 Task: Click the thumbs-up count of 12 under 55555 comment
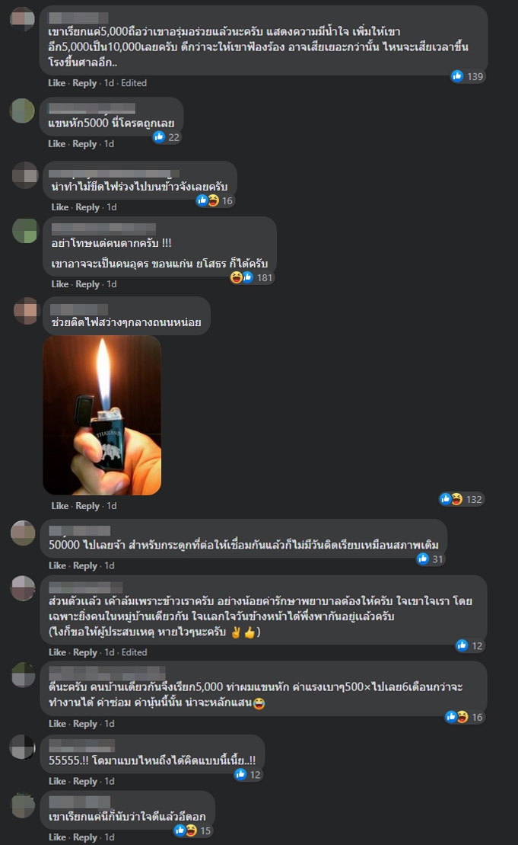[248, 774]
